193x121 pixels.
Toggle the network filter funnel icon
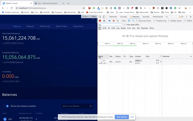coord(114,21)
